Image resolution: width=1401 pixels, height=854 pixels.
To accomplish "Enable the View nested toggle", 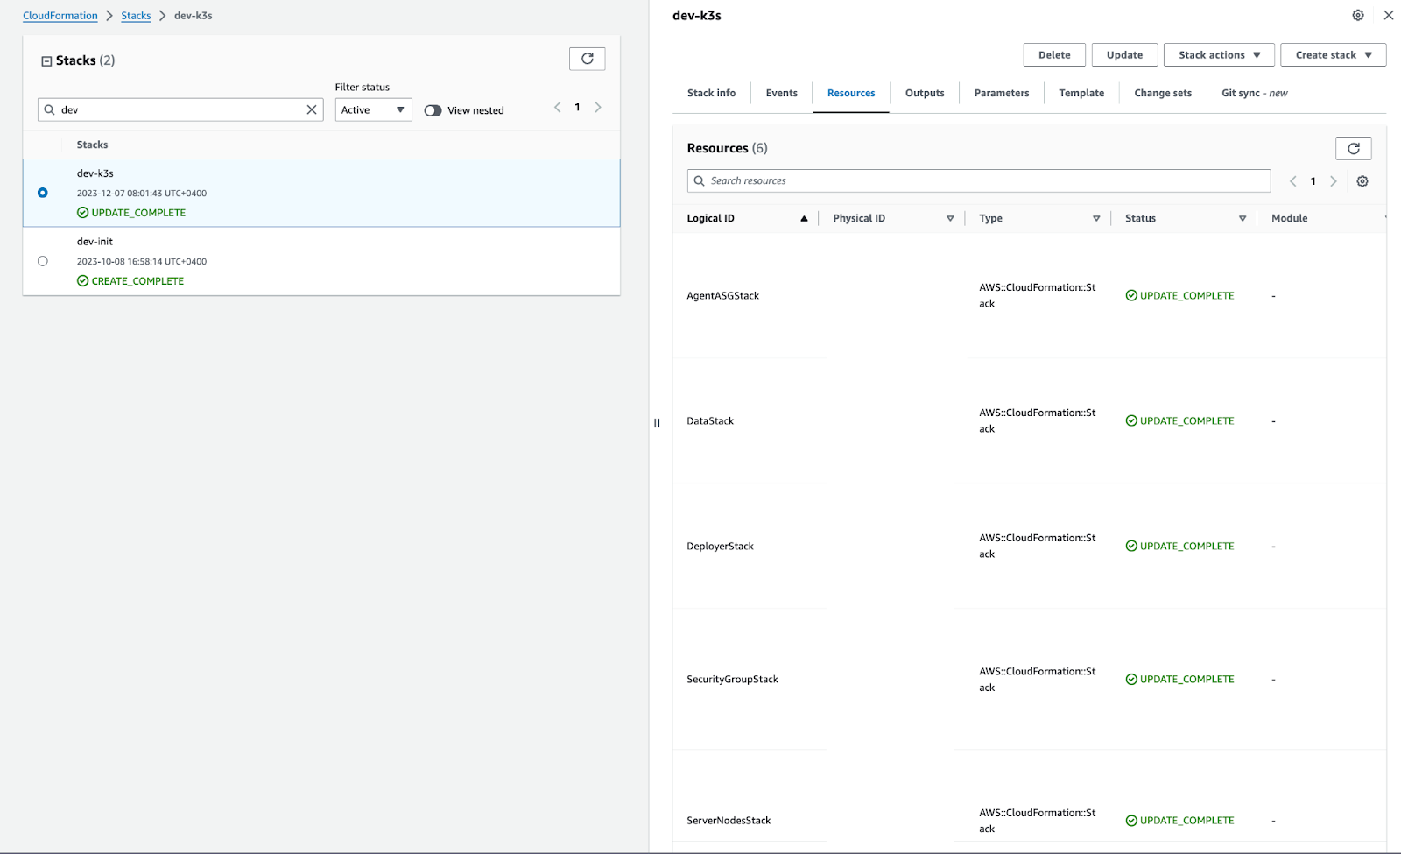I will click(433, 109).
